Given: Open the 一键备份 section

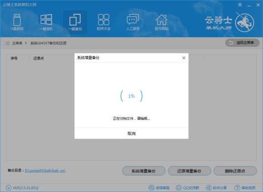Looking at the screenshot, I should point(75,22).
